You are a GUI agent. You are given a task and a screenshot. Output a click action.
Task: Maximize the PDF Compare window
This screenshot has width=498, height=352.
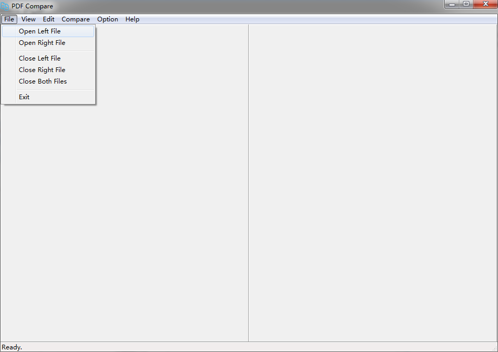click(x=466, y=4)
